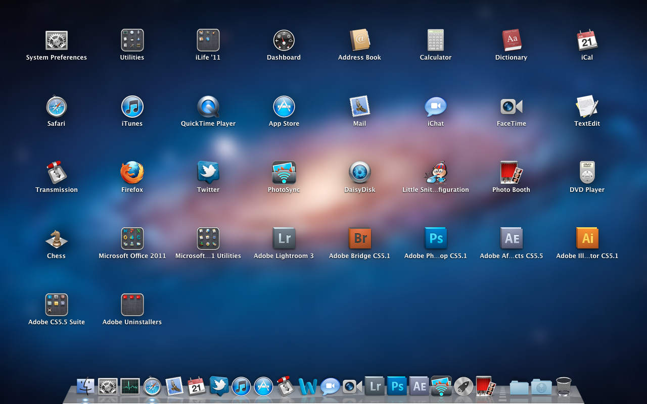
Task: Open the DaisyDisk app
Action: pos(360,173)
